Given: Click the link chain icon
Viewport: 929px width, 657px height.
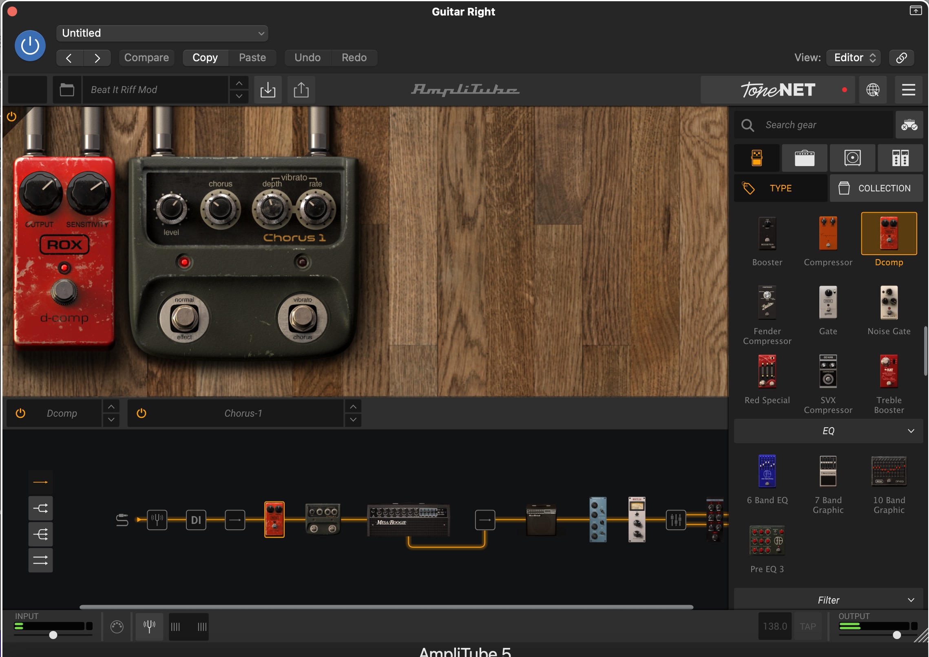Looking at the screenshot, I should 901,58.
